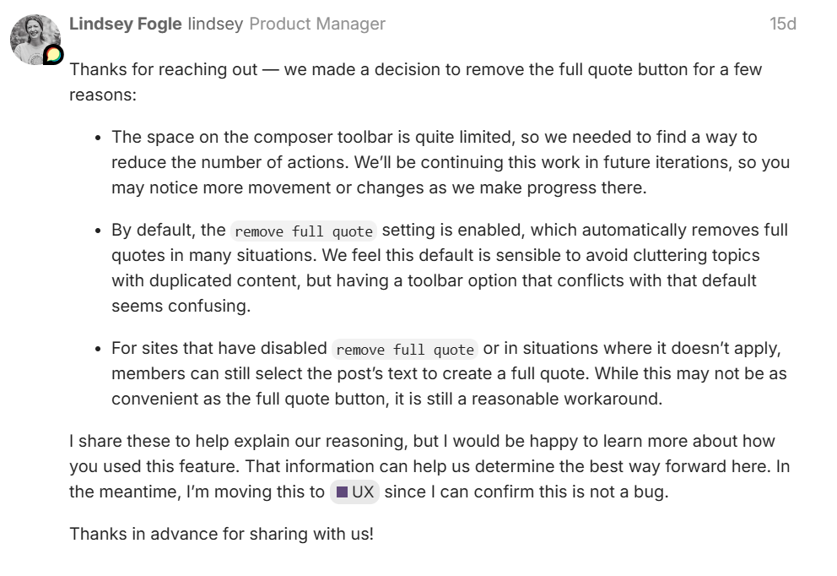Screen dimensions: 837x576
Task: Open the UX category badge
Action: (x=354, y=492)
